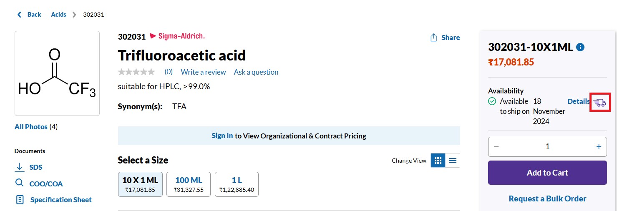
Task: Click the SDS download icon
Action: click(x=19, y=167)
